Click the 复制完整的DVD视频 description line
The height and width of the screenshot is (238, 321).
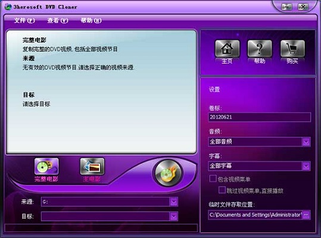coord(70,49)
